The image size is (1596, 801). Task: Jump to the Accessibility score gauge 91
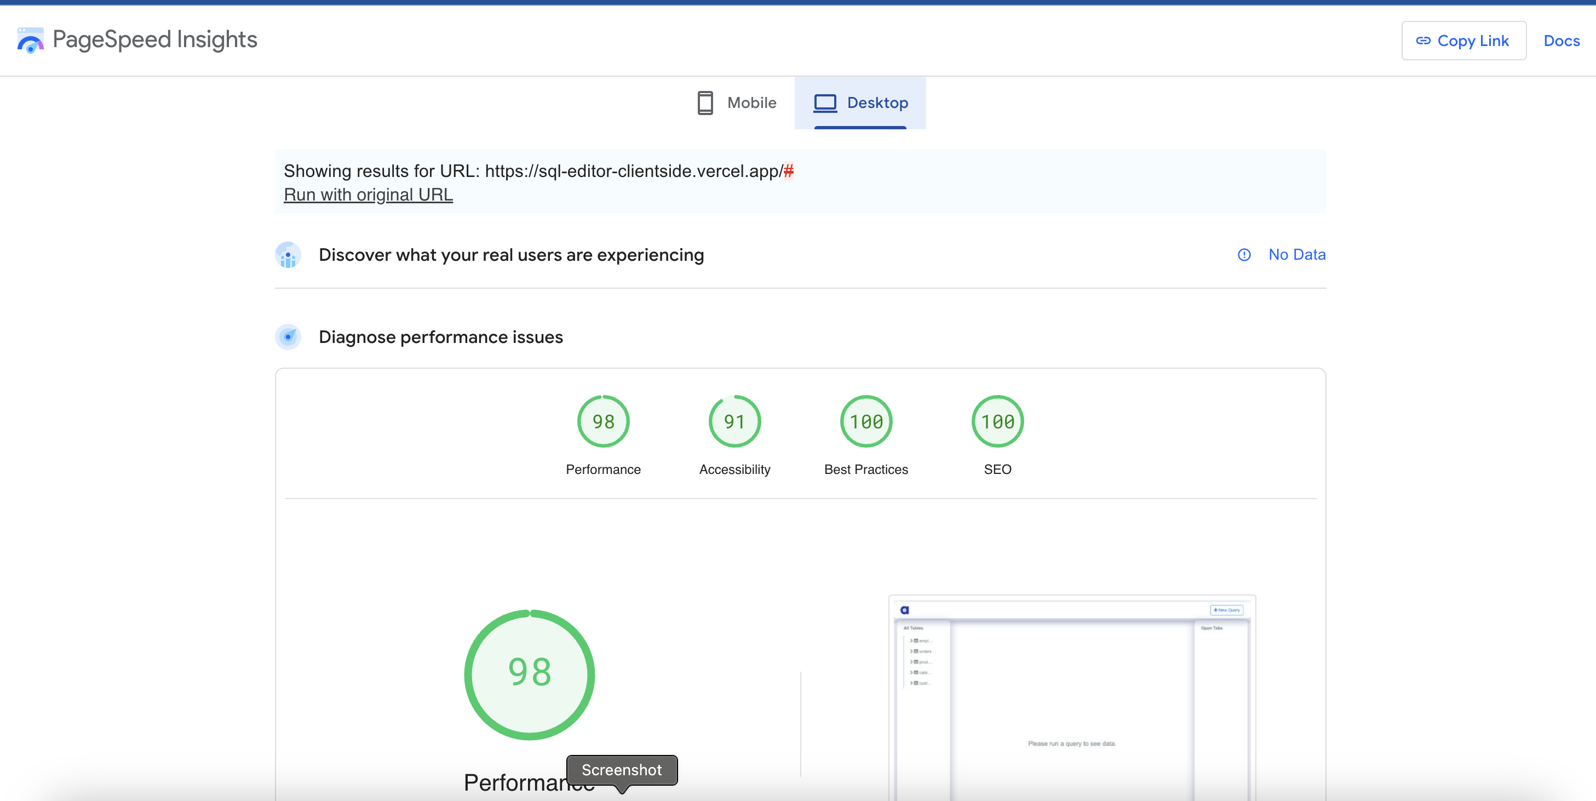734,421
